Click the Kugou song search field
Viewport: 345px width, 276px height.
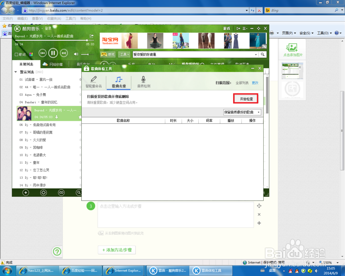[194, 55]
